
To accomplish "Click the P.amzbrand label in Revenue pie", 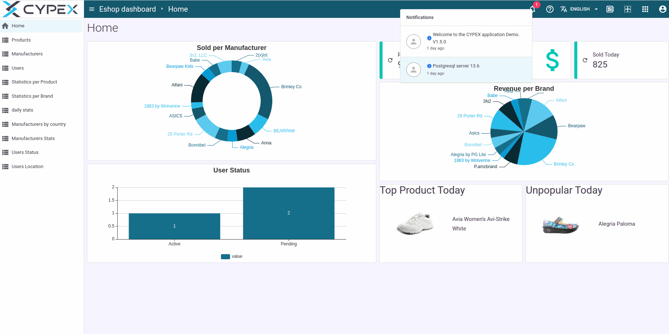I will coord(486,167).
